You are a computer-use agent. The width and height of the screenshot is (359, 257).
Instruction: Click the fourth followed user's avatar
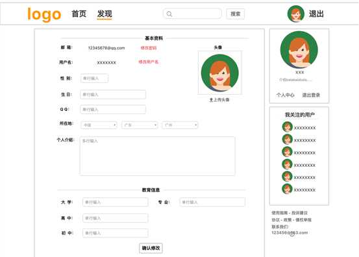[x=288, y=164]
